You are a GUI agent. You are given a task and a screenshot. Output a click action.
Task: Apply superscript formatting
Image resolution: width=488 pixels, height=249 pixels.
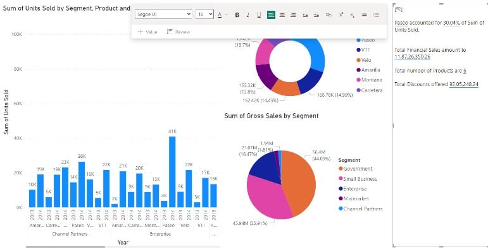pos(341,15)
